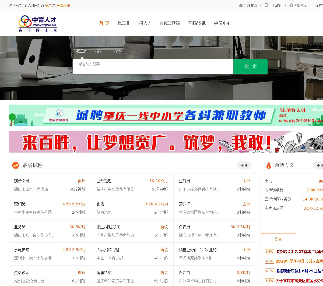Open the 前台文员 job listing

(x=22, y=181)
